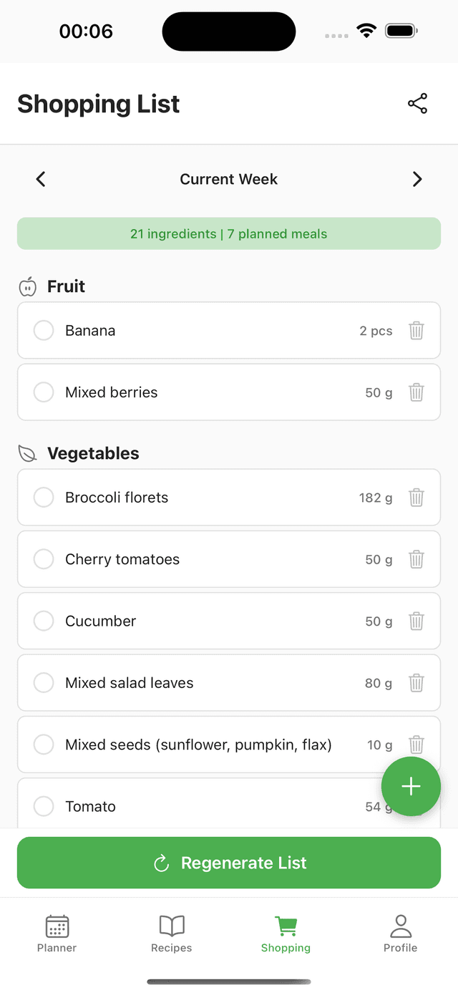Viewport: 458px width, 993px height.
Task: Tap the share icon in header
Action: click(x=417, y=104)
